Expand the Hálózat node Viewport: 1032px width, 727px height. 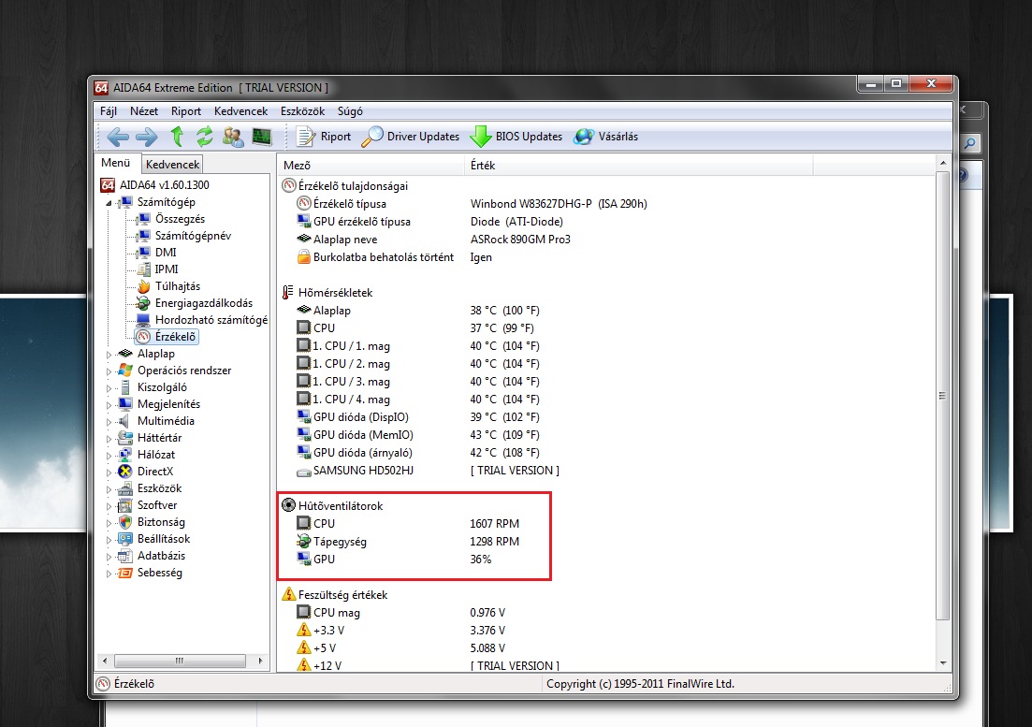pyautogui.click(x=109, y=456)
